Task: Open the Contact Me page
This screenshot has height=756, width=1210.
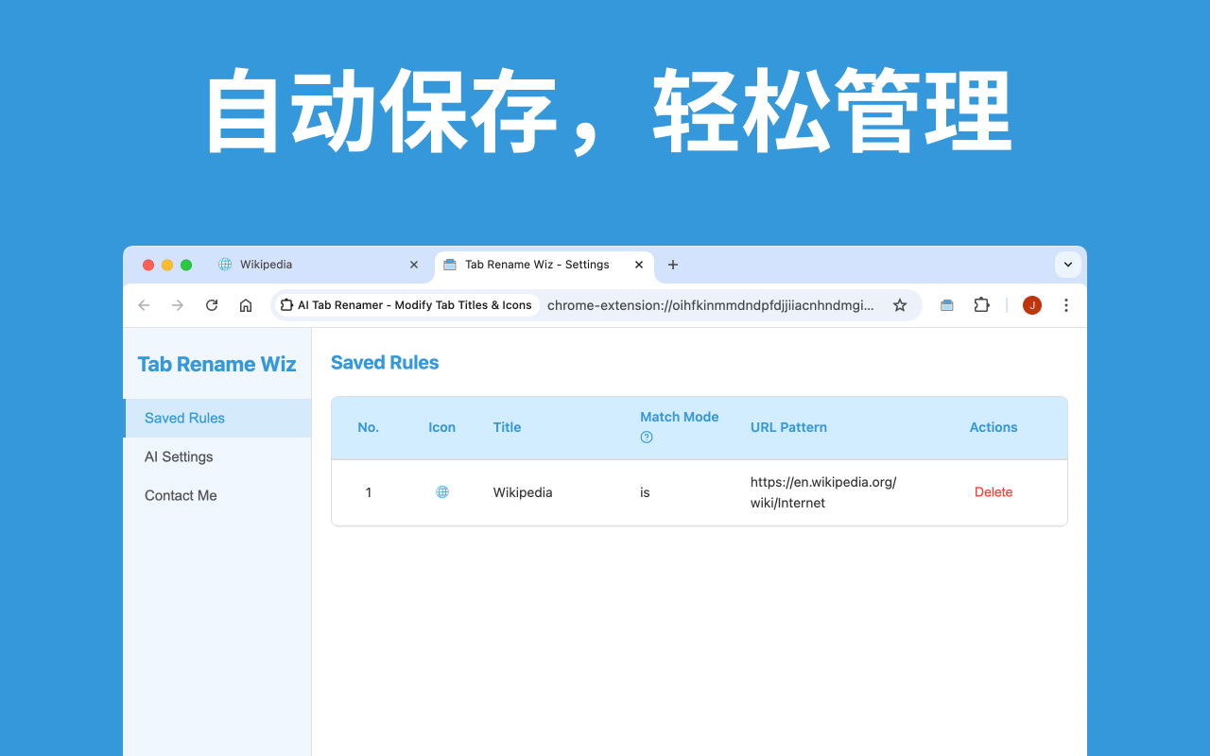Action: pyautogui.click(x=181, y=495)
